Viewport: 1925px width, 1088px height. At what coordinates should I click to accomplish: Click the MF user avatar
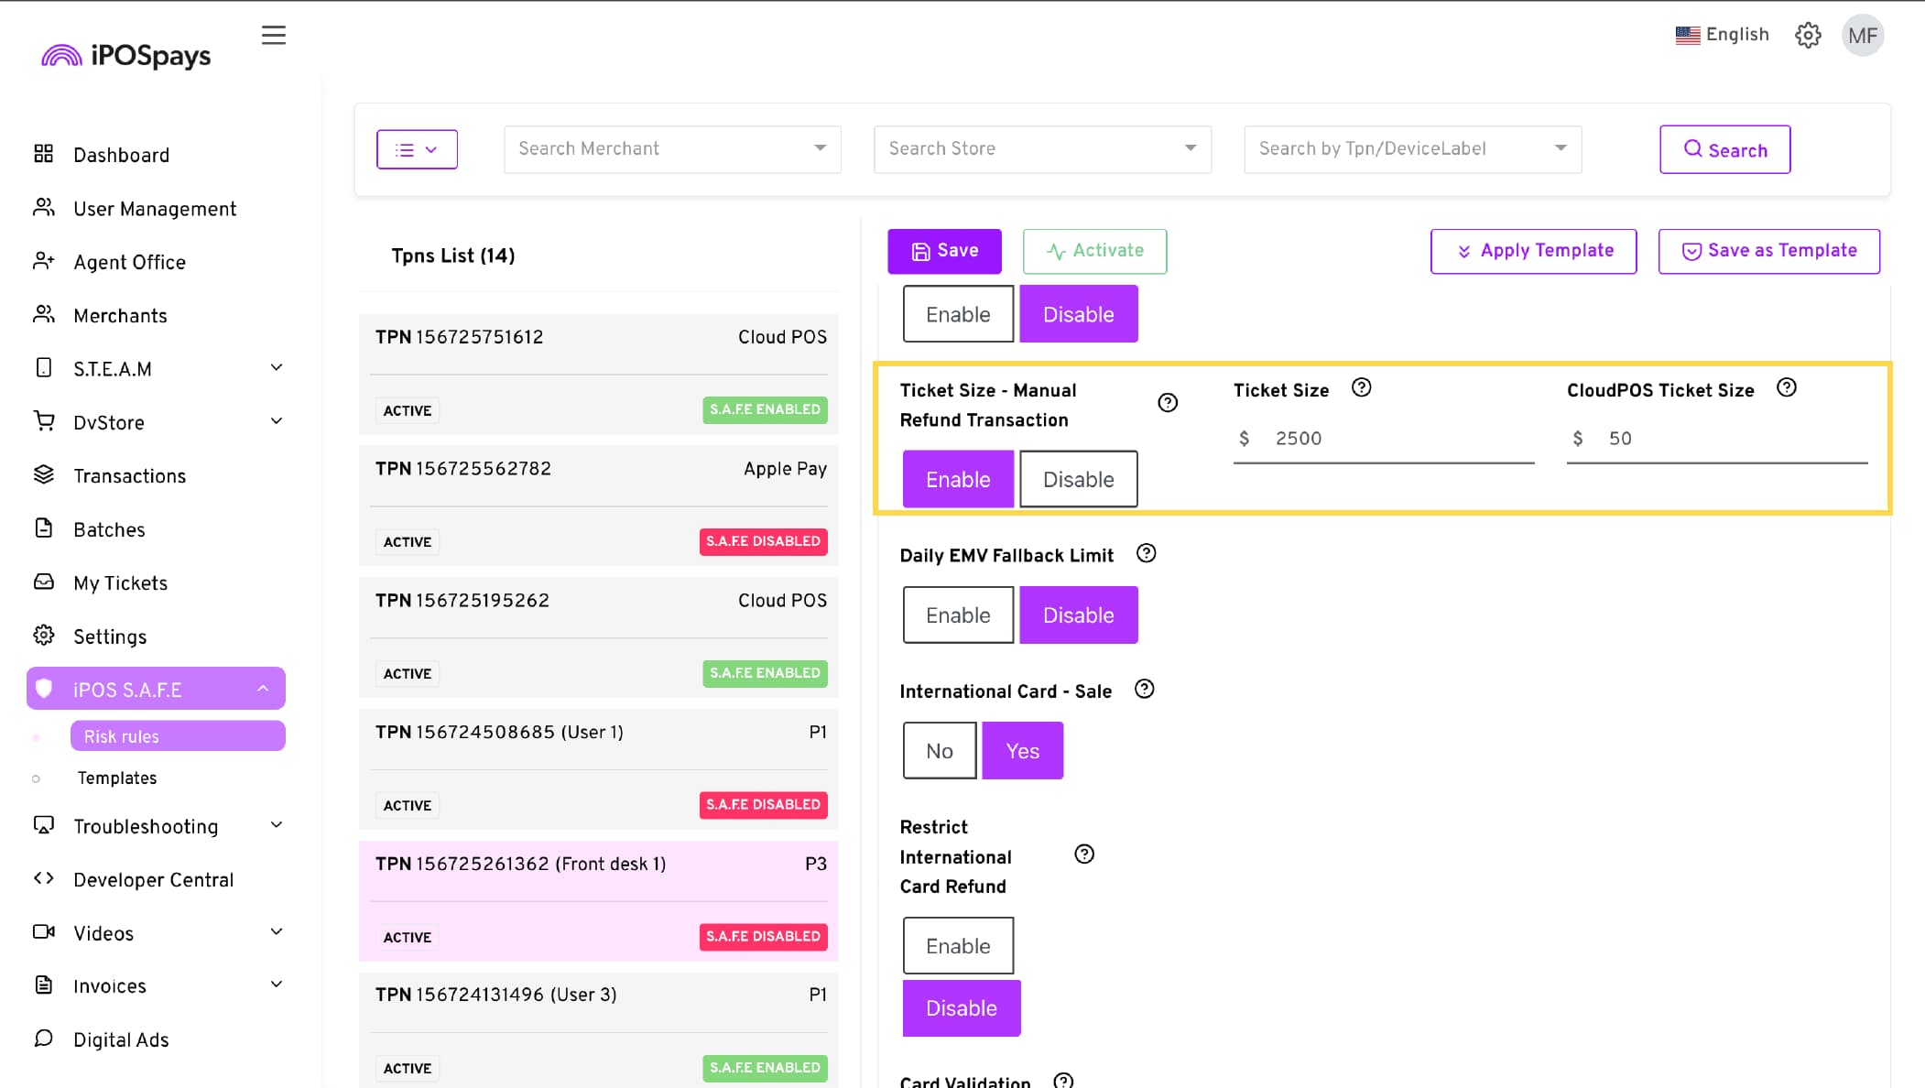[x=1862, y=36]
